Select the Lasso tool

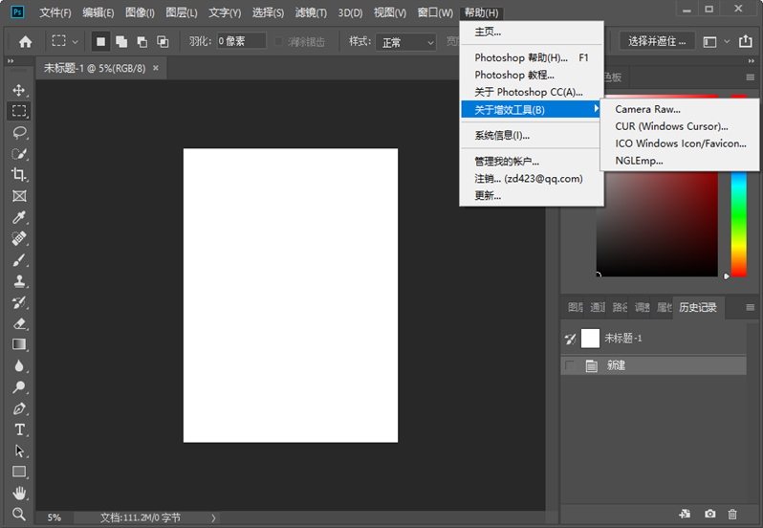19,132
